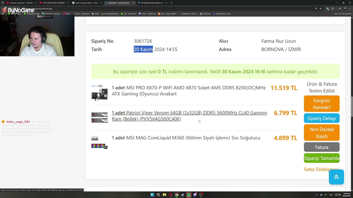Switch to Chrome in the taskbar
This screenshot has height=198, width=353.
176,195
